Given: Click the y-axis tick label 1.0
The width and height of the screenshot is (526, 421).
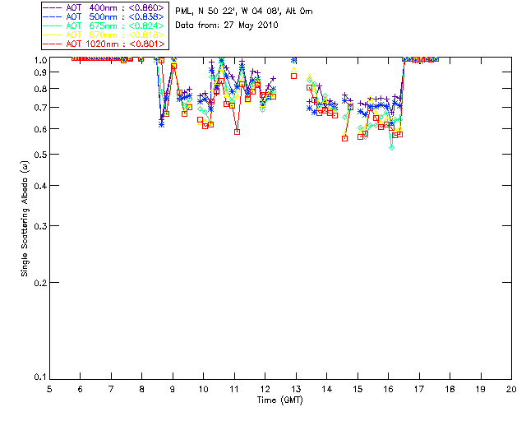Looking at the screenshot, I should [39, 60].
